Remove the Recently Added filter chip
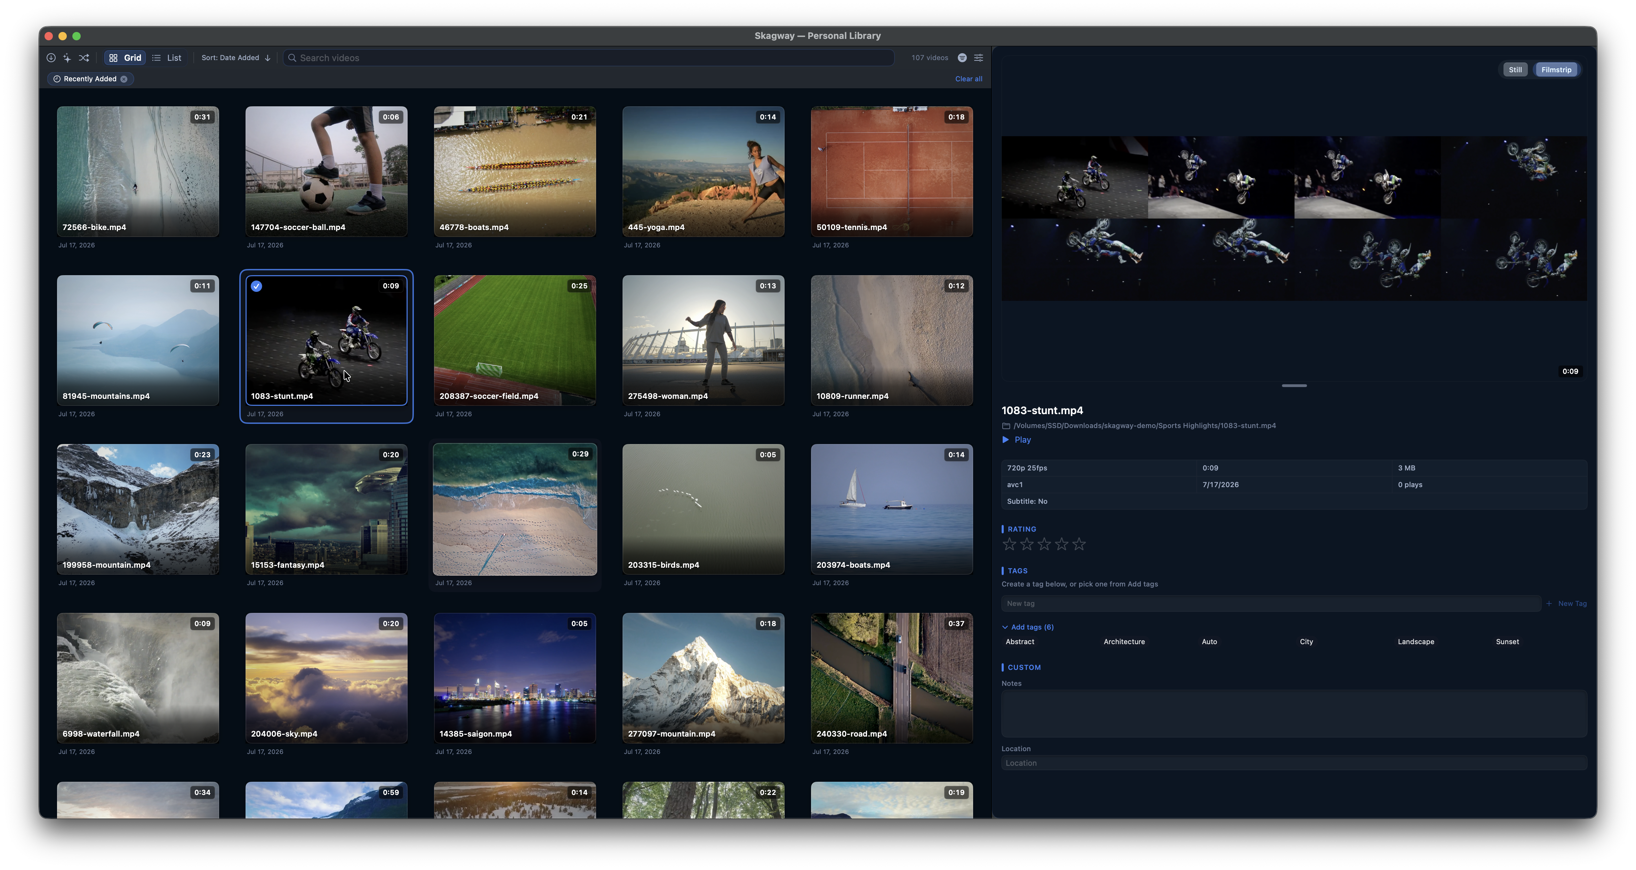 tap(124, 79)
